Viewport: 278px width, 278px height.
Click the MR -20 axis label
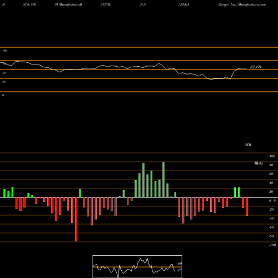coord(271,210)
